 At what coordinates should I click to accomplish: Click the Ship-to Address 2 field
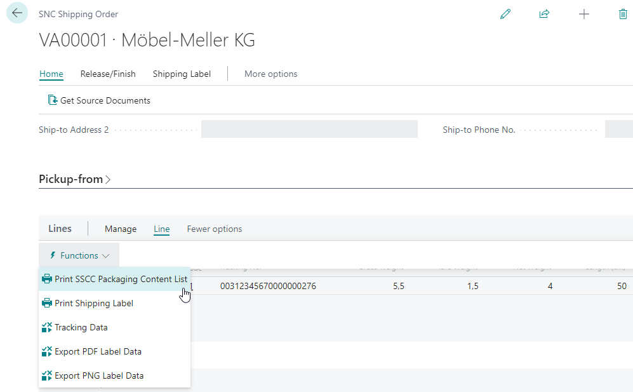[x=309, y=129]
